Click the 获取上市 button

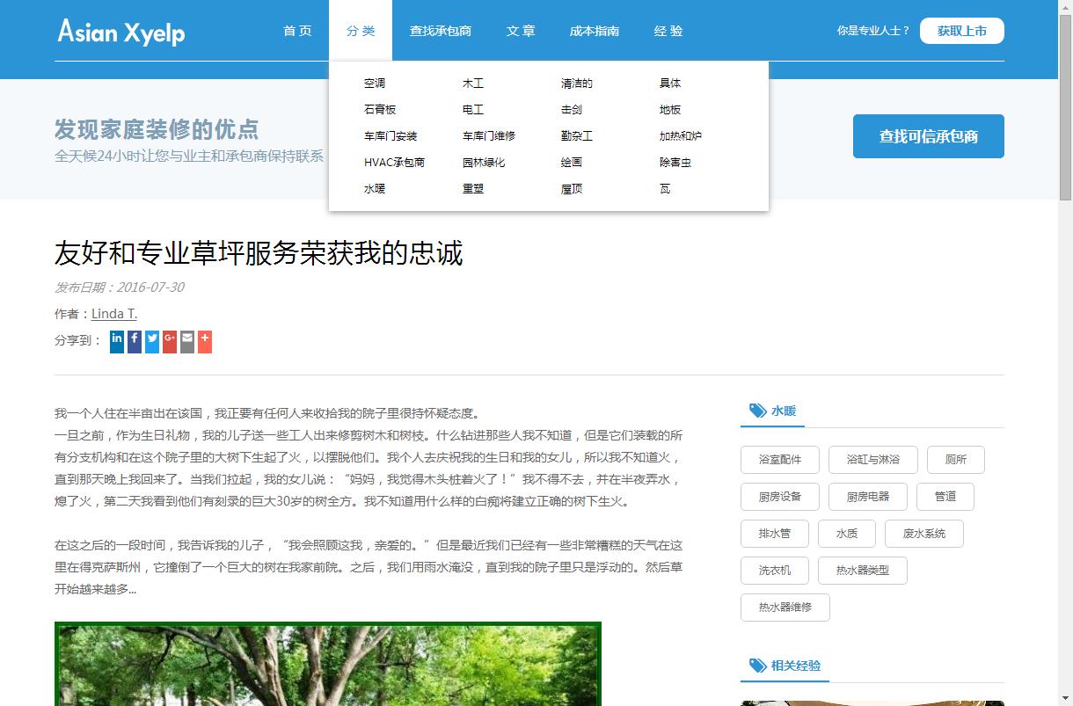[x=961, y=31]
